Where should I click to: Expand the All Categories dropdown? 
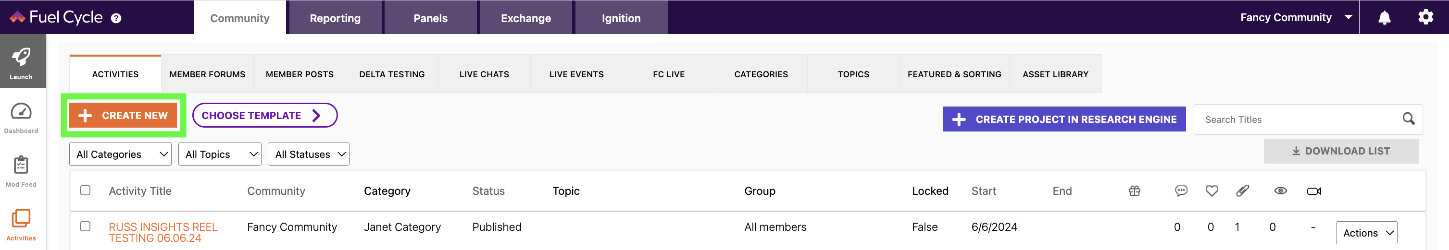120,154
